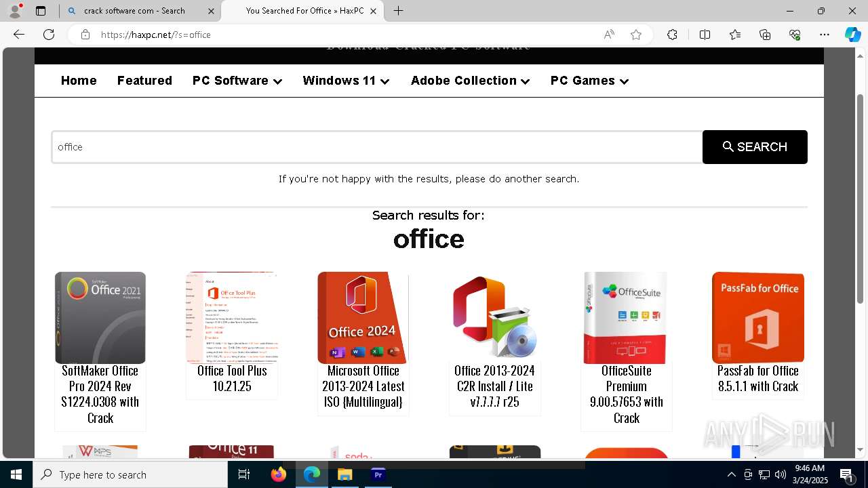Open PassFab for Office 8.5.1.1 link
The width and height of the screenshot is (868, 488).
758,378
